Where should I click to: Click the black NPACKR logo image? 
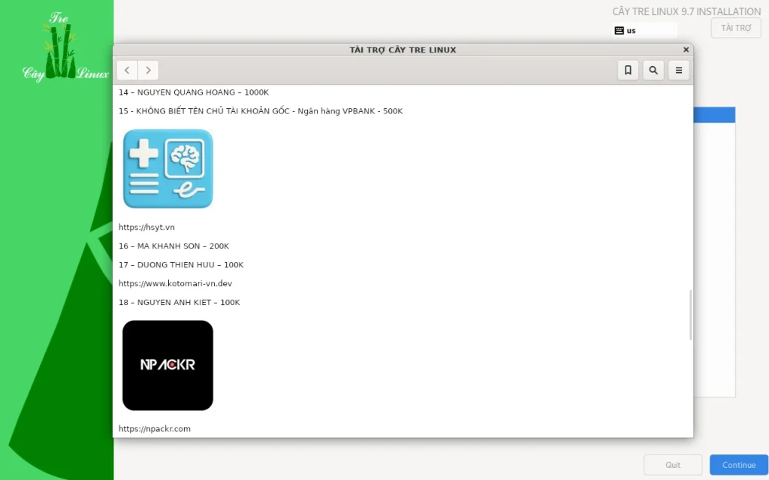168,365
